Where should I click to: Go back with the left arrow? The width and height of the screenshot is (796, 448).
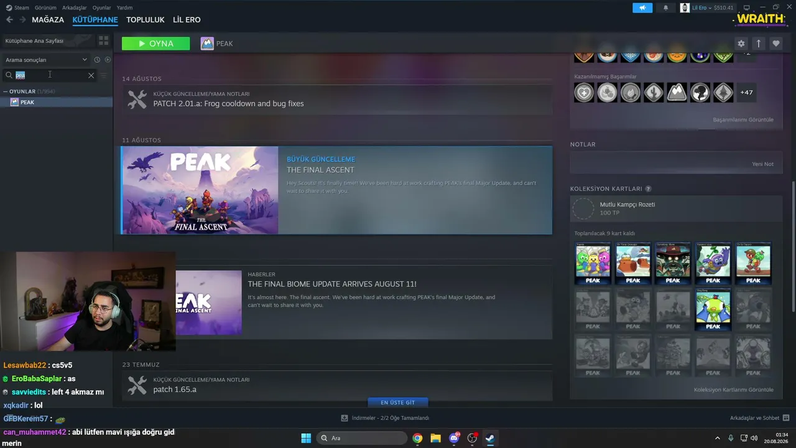[x=9, y=20]
